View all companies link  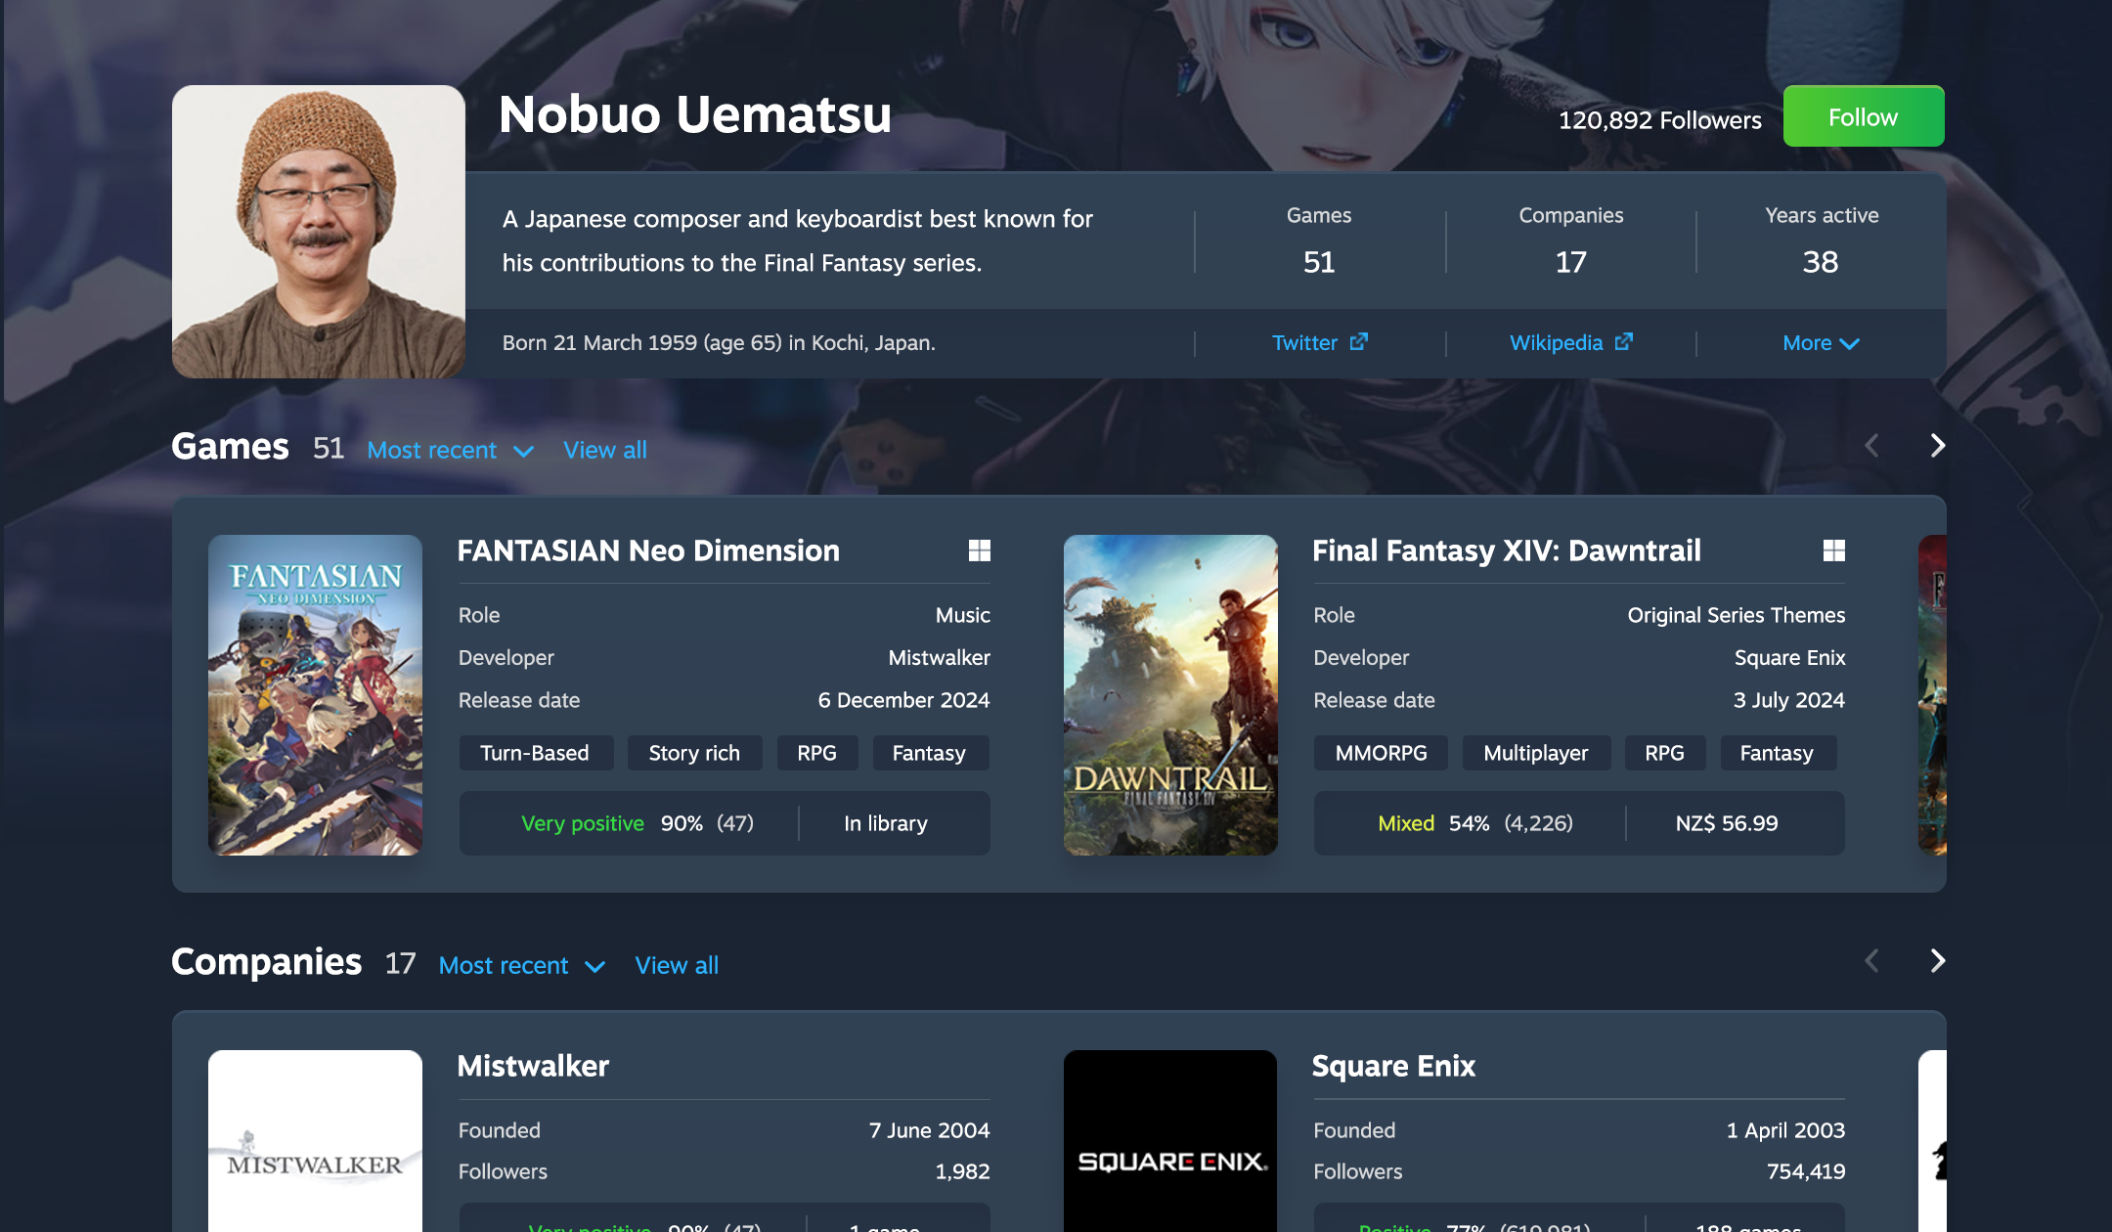677,965
